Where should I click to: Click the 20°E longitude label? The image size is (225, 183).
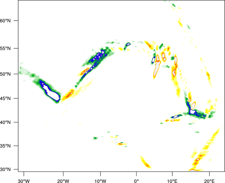click(209, 181)
